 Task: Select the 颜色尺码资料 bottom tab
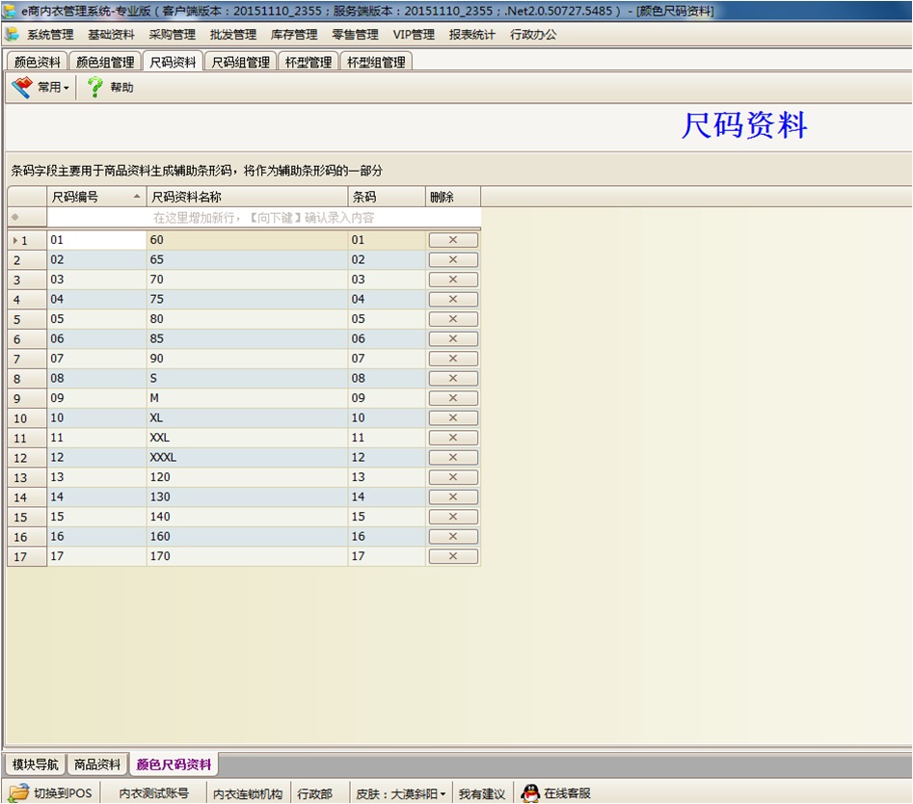(174, 764)
